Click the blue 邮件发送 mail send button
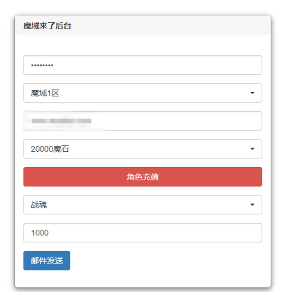This screenshot has height=292, width=285. 47,260
